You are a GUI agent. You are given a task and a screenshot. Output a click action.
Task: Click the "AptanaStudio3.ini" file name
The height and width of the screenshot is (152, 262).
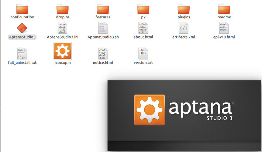tap(63, 37)
